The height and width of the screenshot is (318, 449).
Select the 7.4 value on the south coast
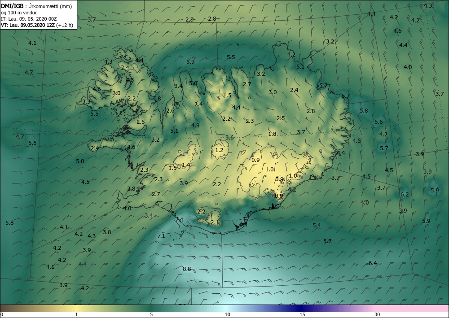179,220
